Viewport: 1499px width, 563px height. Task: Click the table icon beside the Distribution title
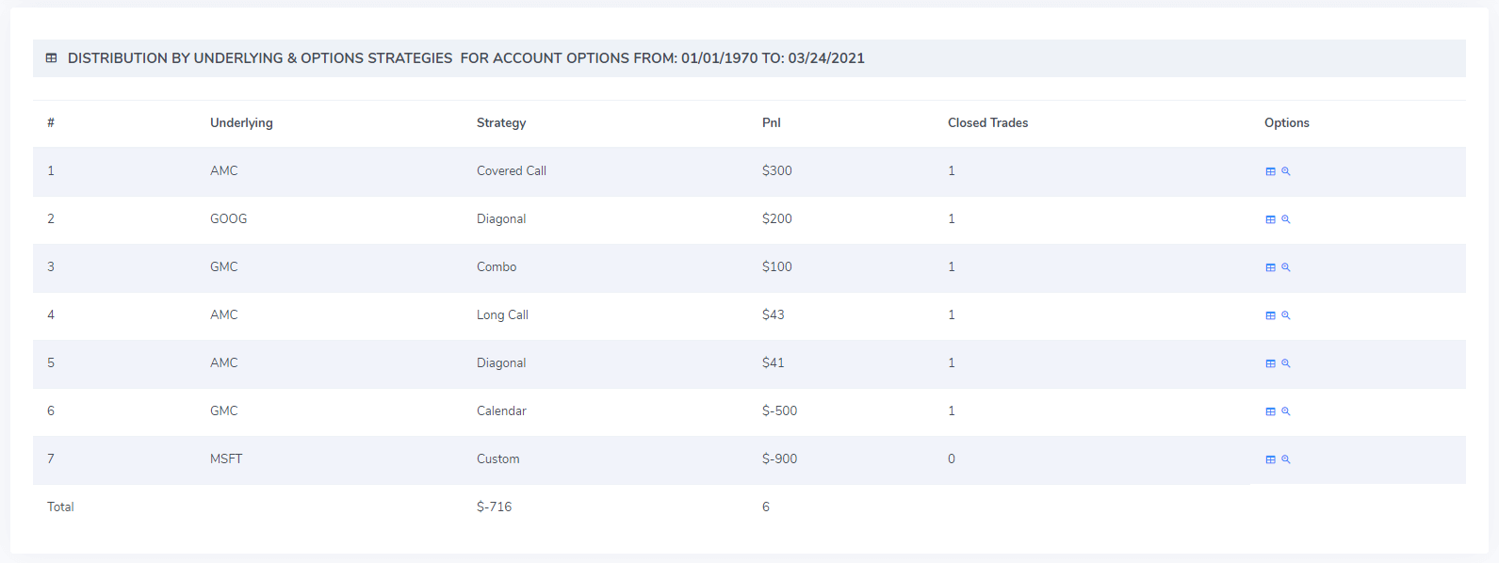coord(51,58)
